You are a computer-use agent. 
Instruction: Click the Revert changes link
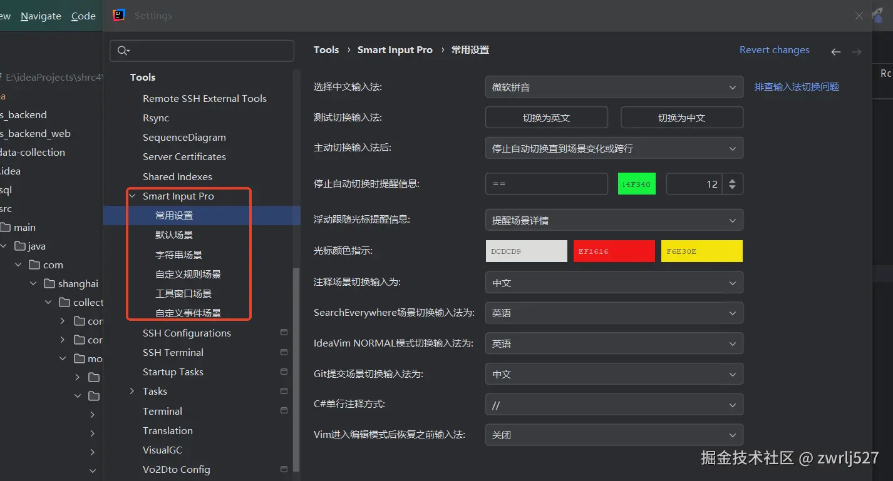pos(775,50)
